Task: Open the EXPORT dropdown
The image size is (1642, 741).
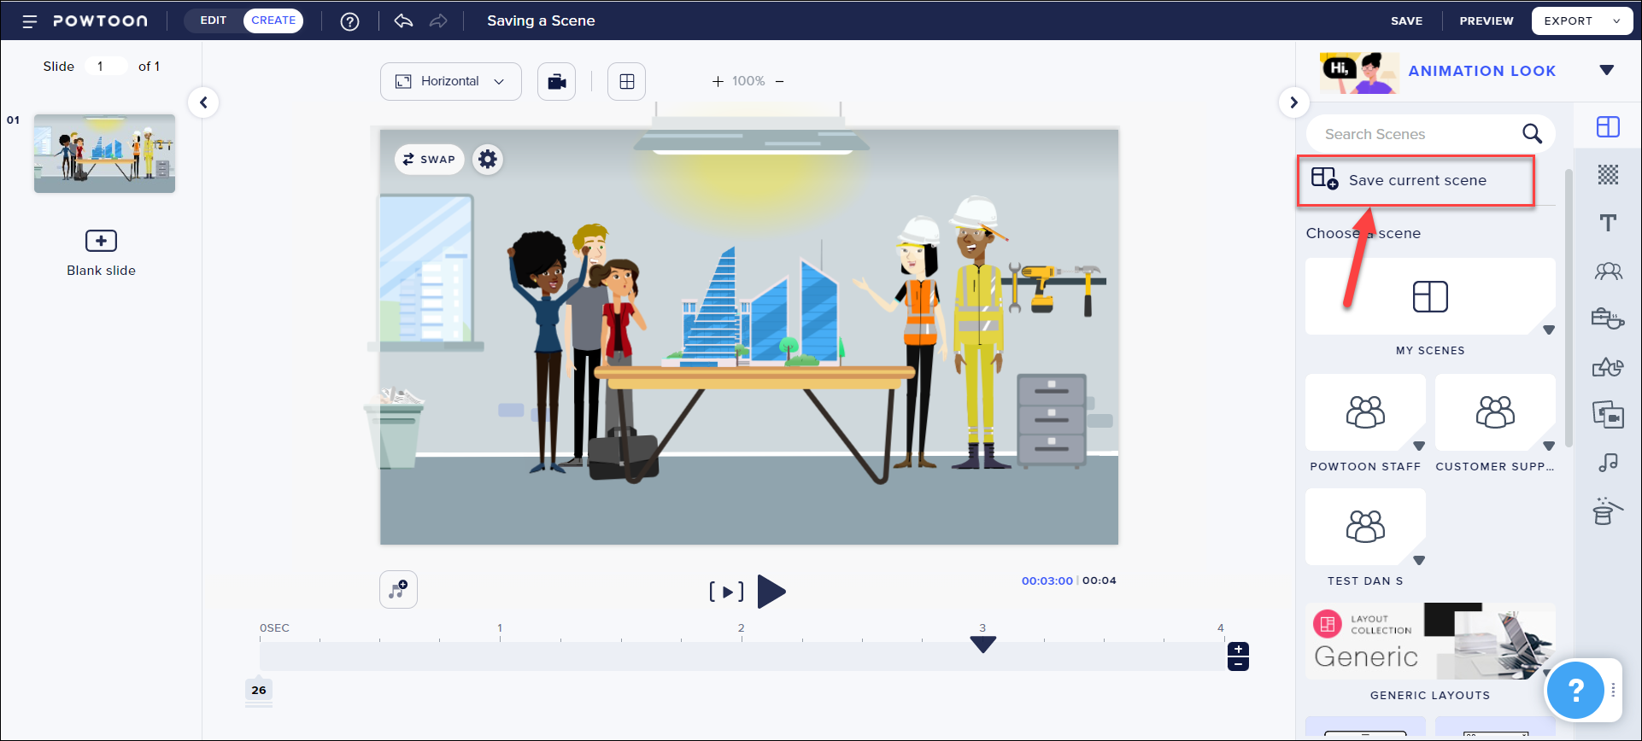Action: (x=1581, y=20)
